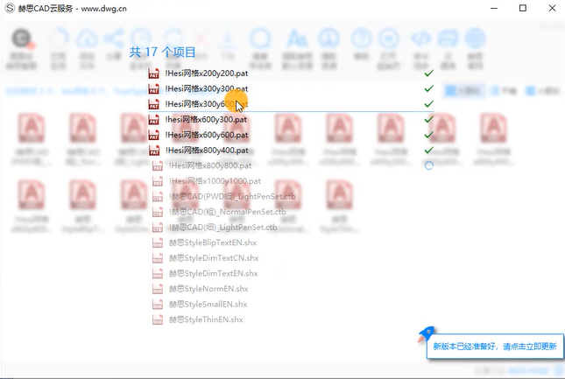Maximize the 赫思CAD云服务 window

(523, 8)
